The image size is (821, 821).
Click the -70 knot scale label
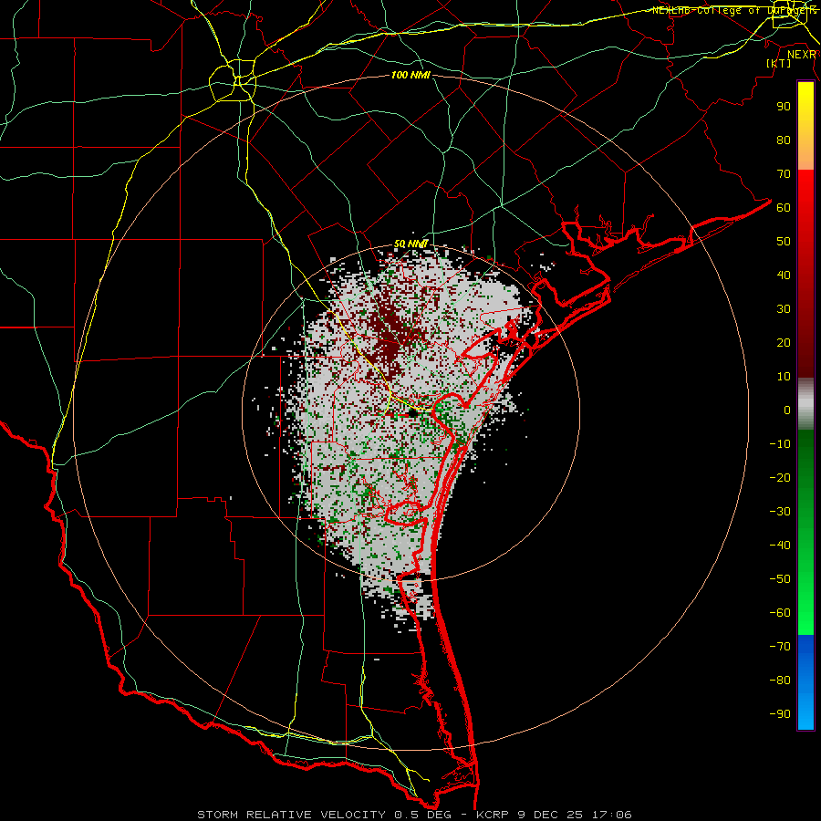coord(780,647)
